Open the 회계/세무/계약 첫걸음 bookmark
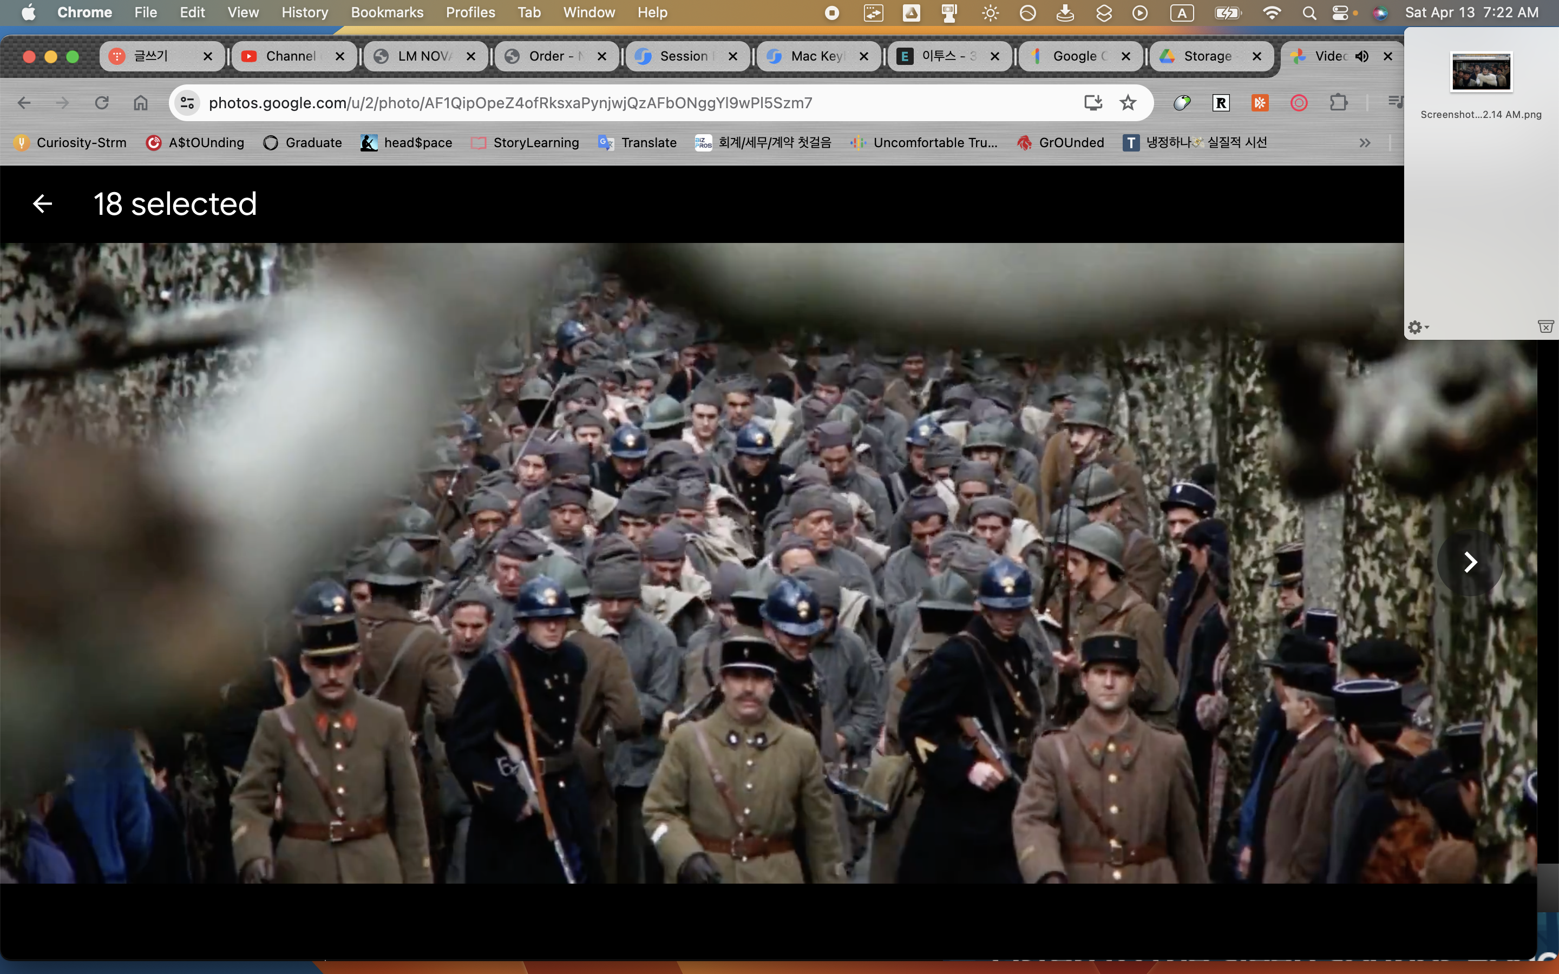This screenshot has height=974, width=1559. (763, 143)
